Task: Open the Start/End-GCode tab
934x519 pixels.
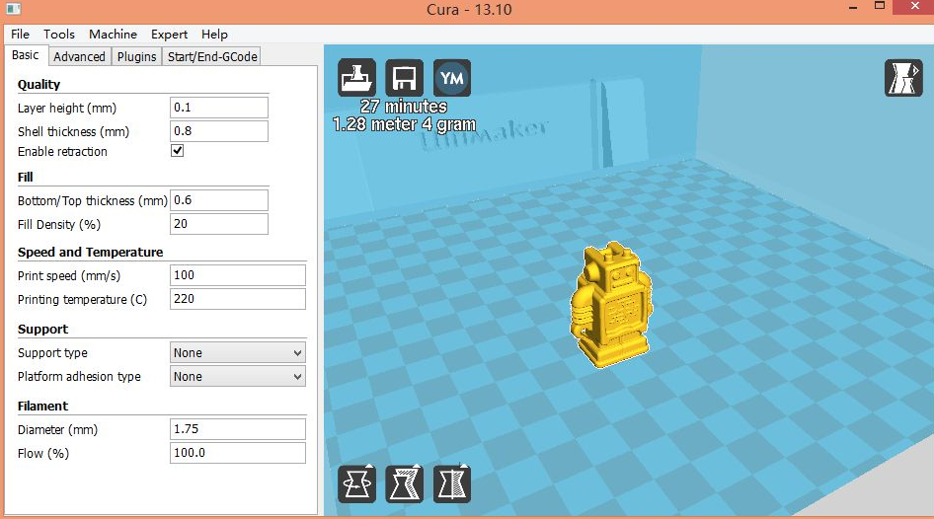Action: click(212, 56)
